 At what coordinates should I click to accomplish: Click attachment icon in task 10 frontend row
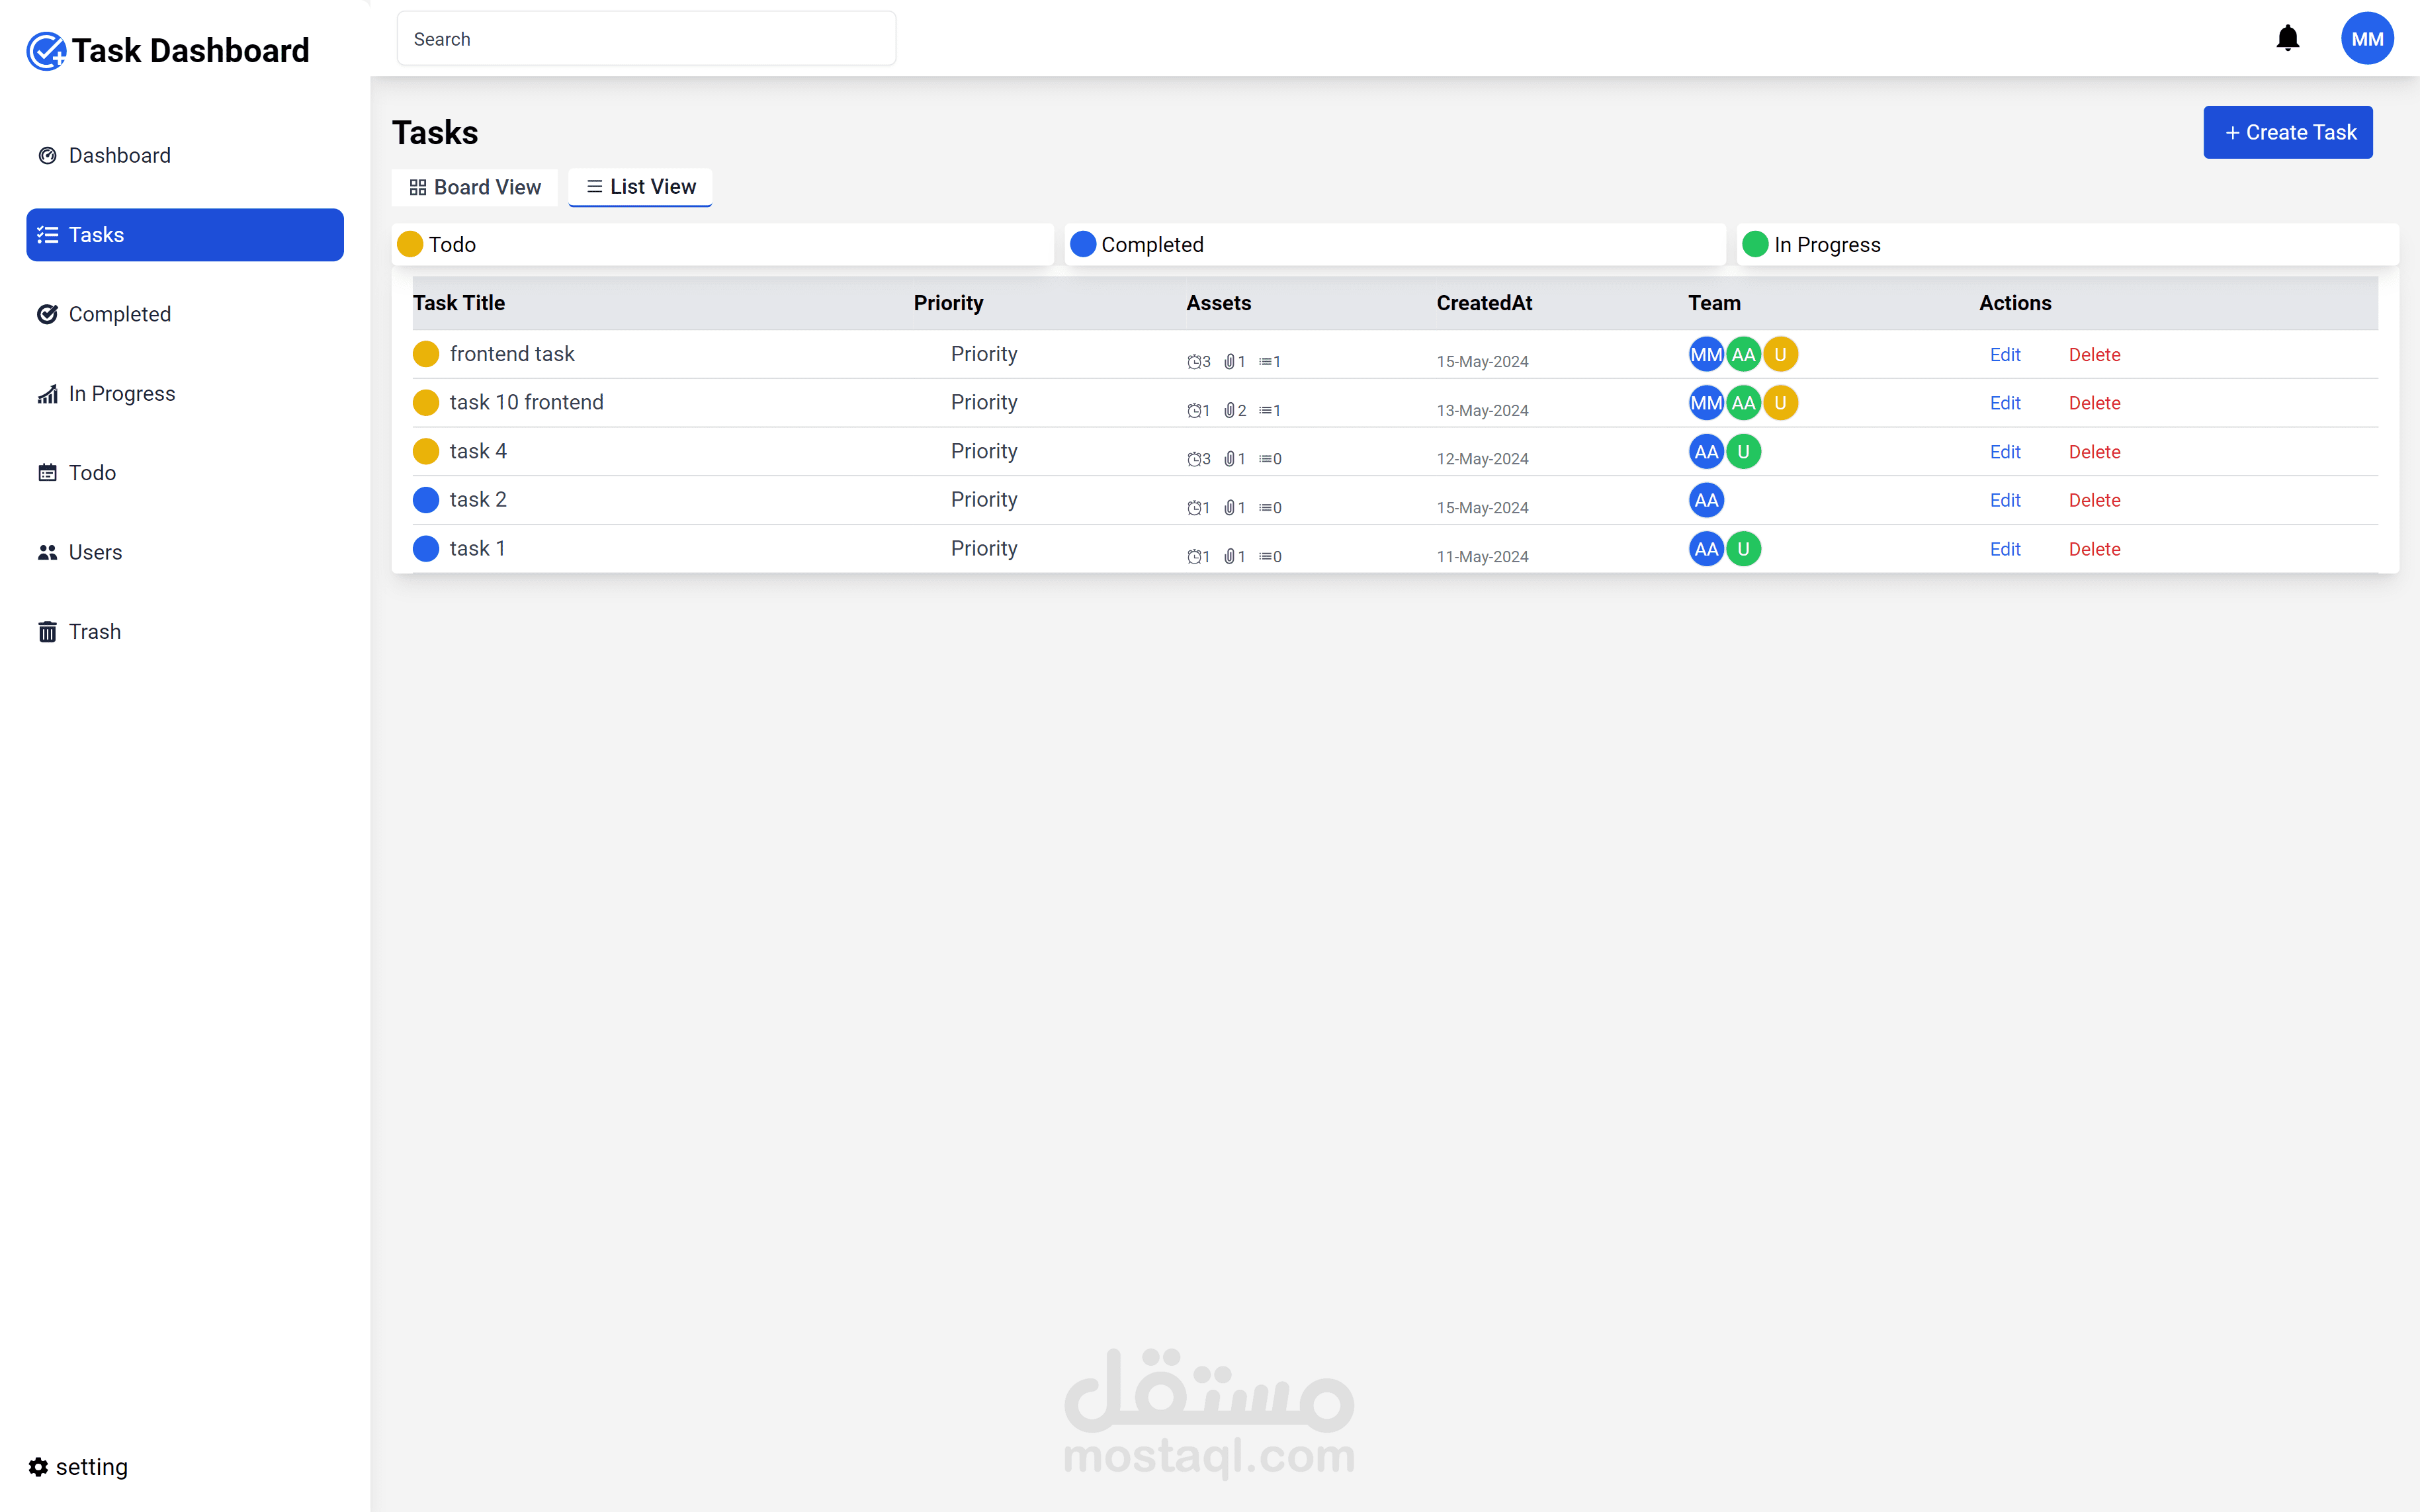[1229, 410]
